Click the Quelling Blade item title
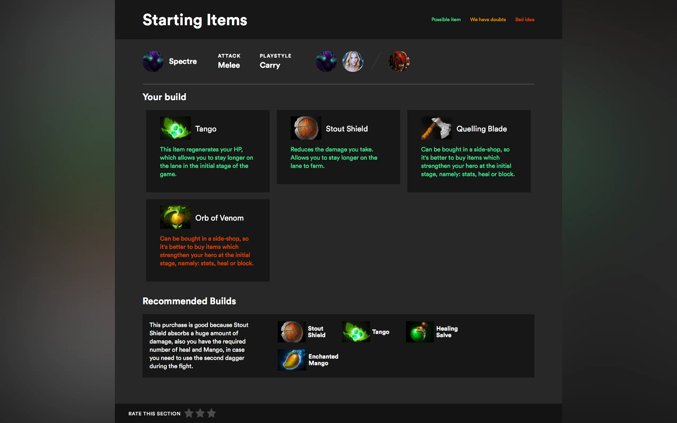Image resolution: width=677 pixels, height=423 pixels. (x=482, y=129)
